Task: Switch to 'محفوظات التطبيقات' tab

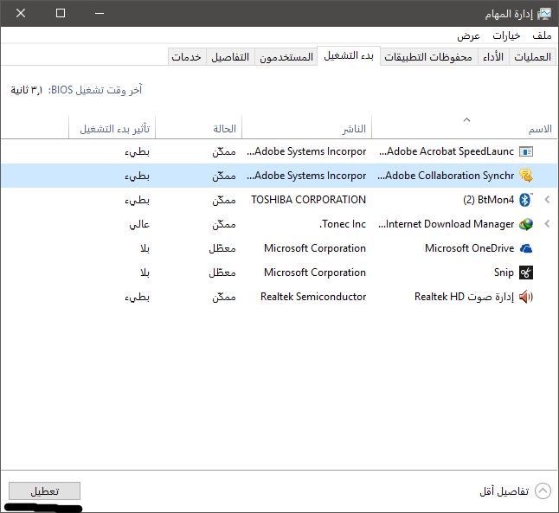Action: [x=428, y=57]
